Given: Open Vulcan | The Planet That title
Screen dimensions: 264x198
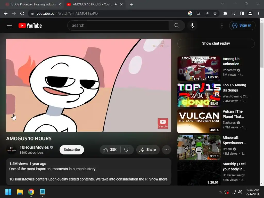Looking at the screenshot, I should click(x=233, y=114).
